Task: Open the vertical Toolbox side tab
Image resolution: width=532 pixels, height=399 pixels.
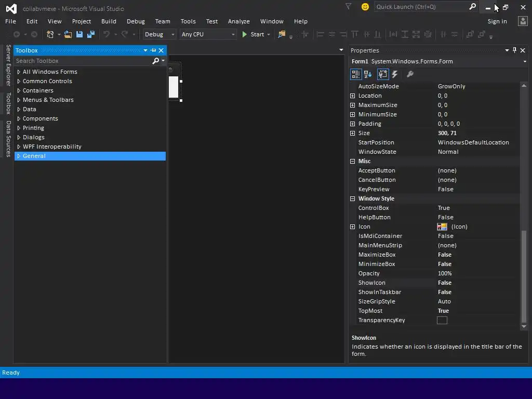Action: point(8,103)
